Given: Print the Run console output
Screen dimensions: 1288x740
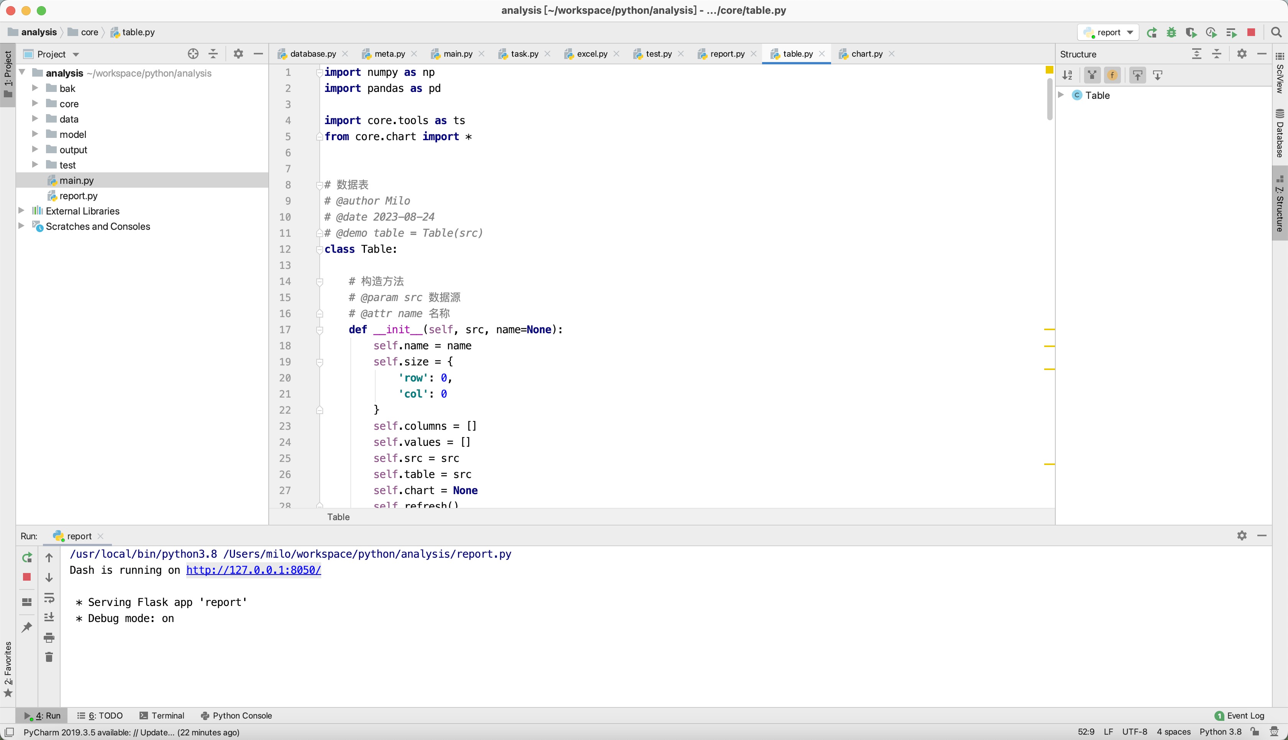Looking at the screenshot, I should click(49, 637).
